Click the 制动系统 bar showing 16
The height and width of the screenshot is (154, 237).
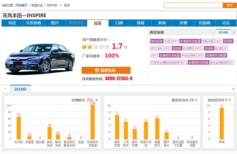point(58,137)
